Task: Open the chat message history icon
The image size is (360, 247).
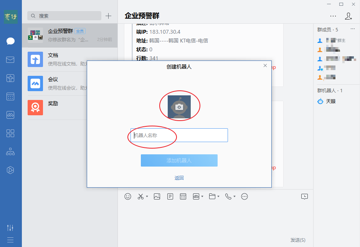Action: tap(304, 196)
